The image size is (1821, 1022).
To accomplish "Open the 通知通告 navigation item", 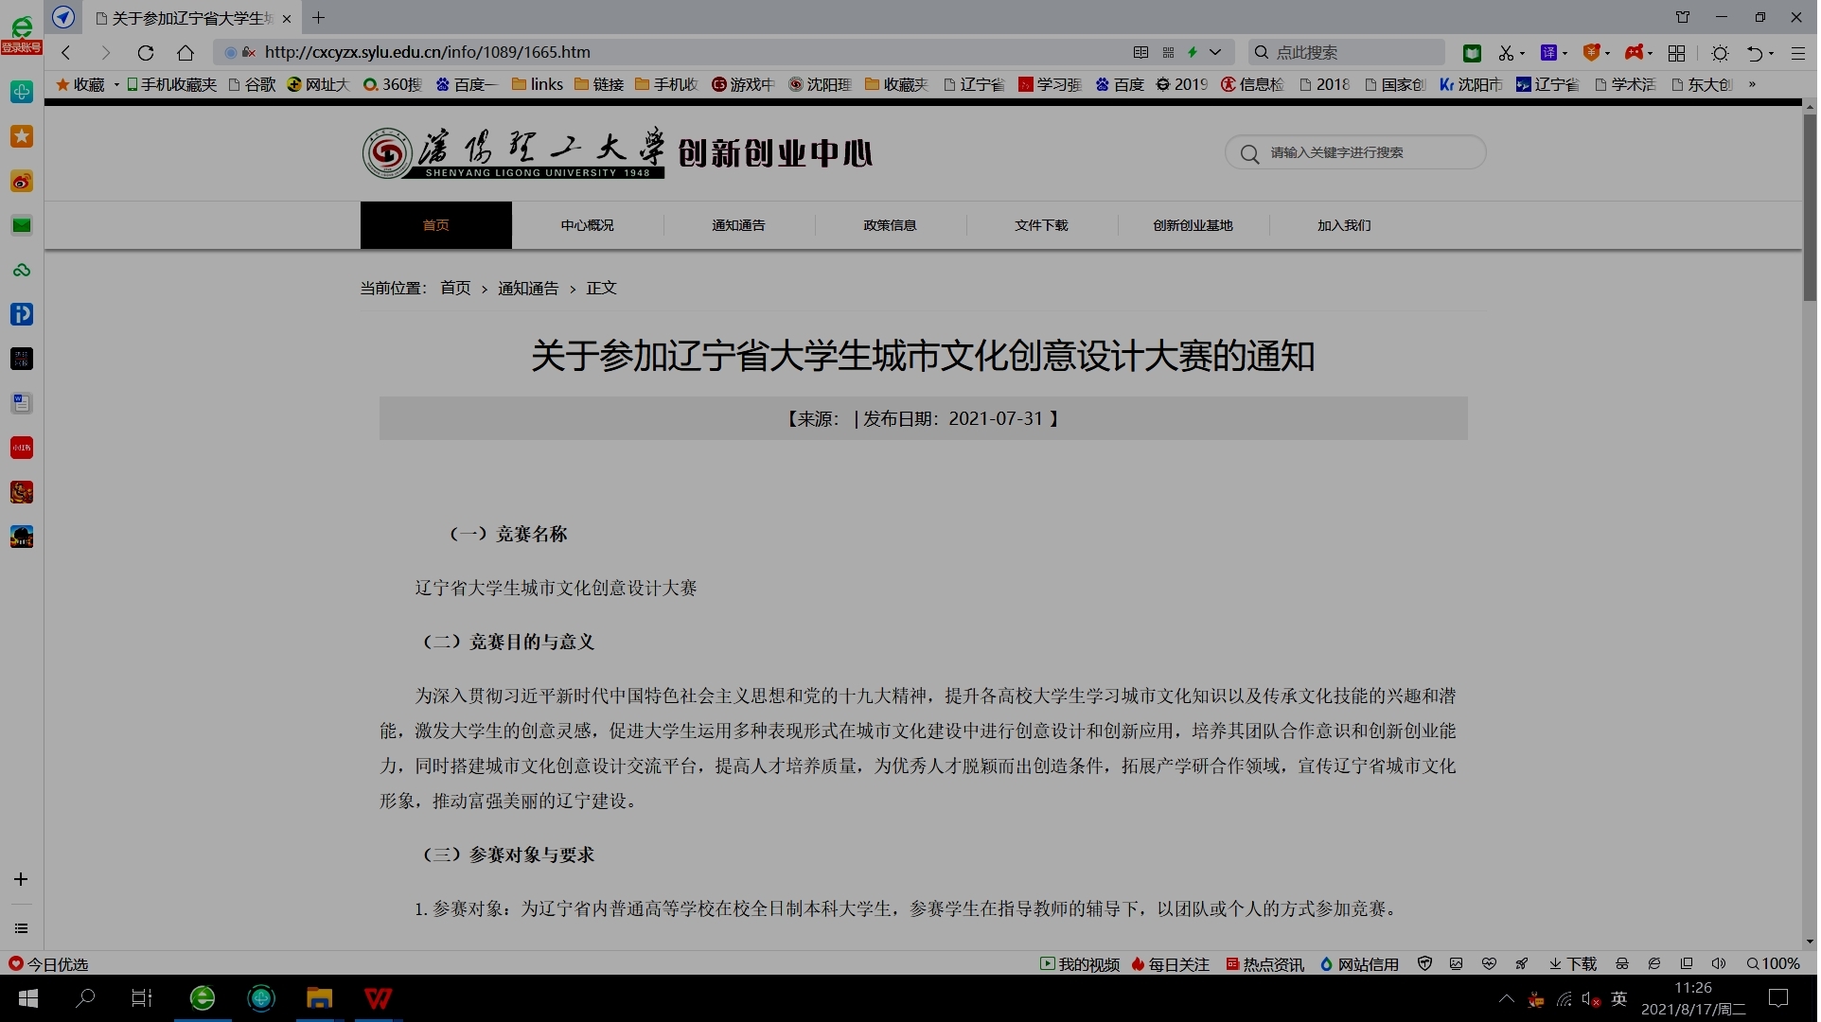I will (x=739, y=225).
